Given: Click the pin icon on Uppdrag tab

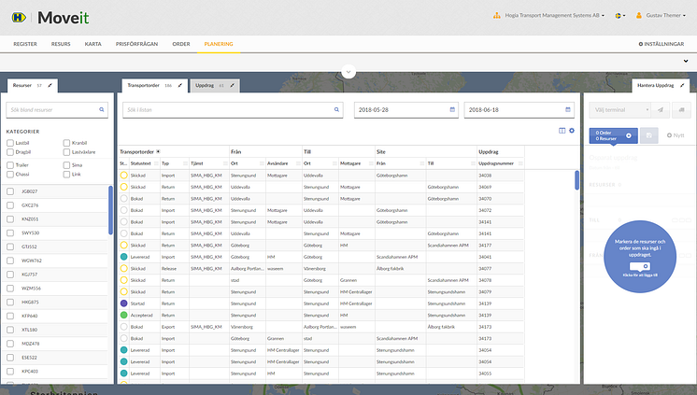Looking at the screenshot, I should [x=232, y=85].
